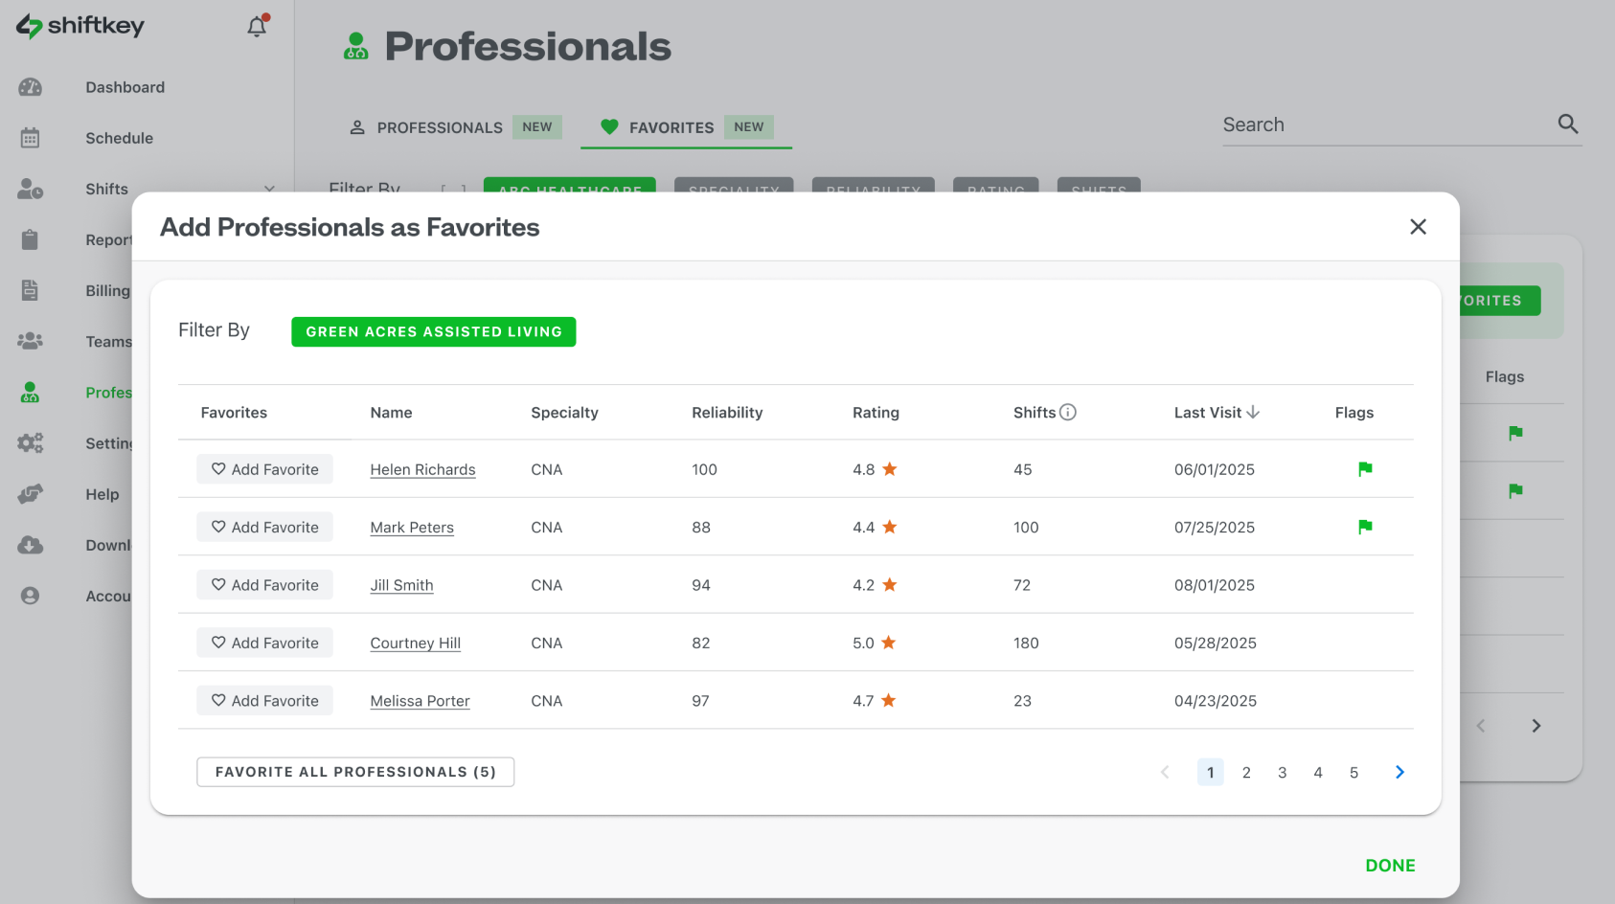1615x904 pixels.
Task: Open the Downloads cloud icon in sidebar
Action: 31,544
